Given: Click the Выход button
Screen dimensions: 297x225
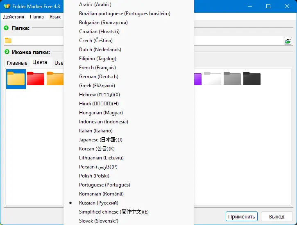Looking at the screenshot, I should 277,216.
